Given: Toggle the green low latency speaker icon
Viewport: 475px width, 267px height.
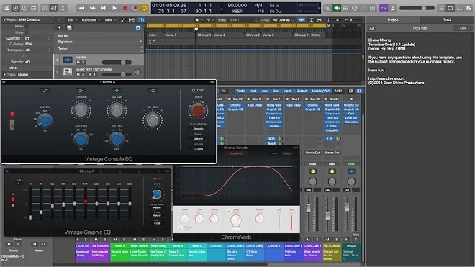Looking at the screenshot, I should point(337,8).
